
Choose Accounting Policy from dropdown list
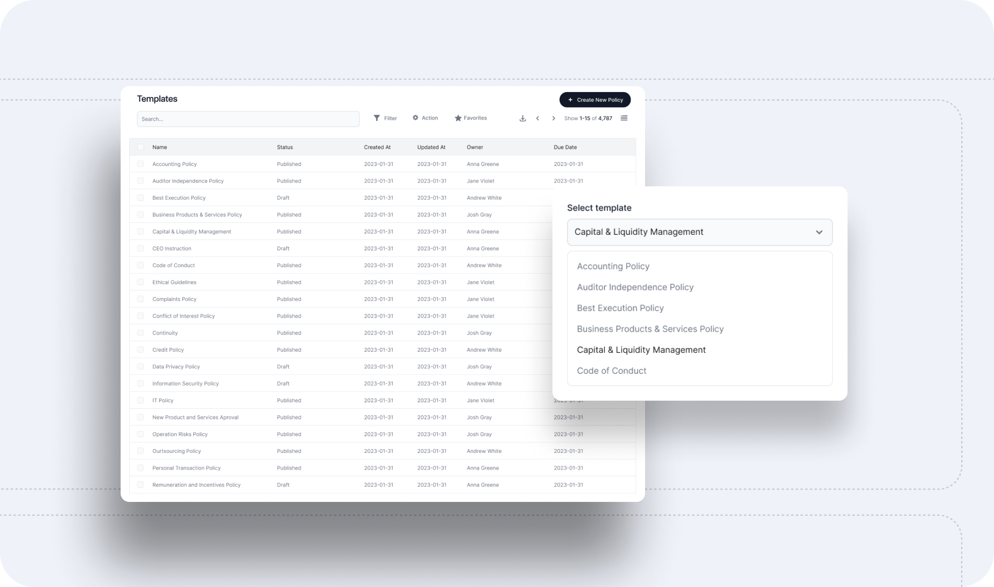(613, 266)
